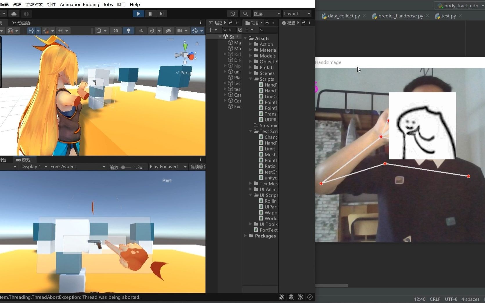The image size is (485, 303).
Task: Toggle hidden objects visibility eye icon
Action: click(x=168, y=31)
